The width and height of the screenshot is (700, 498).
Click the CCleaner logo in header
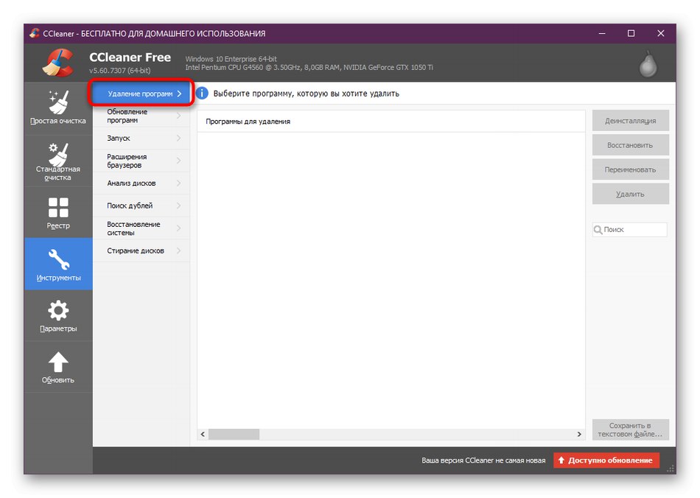58,63
